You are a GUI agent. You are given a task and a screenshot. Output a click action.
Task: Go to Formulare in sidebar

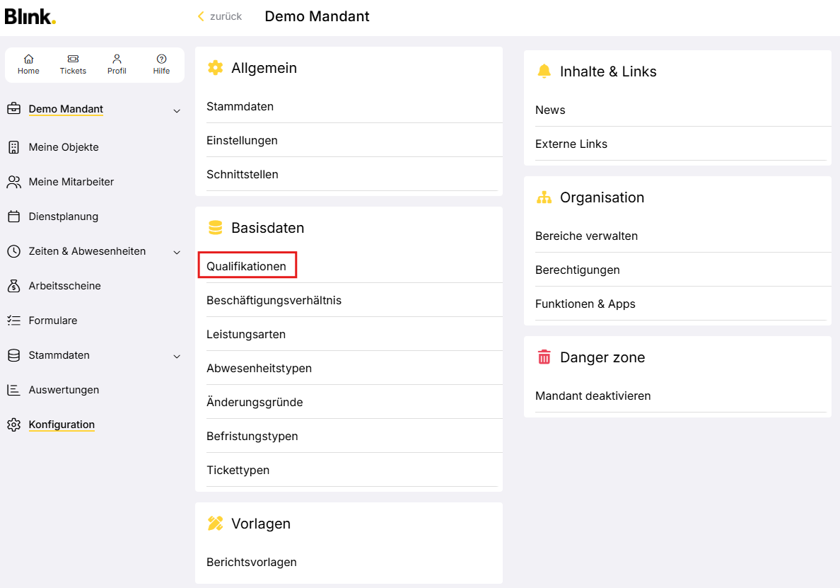coord(53,321)
